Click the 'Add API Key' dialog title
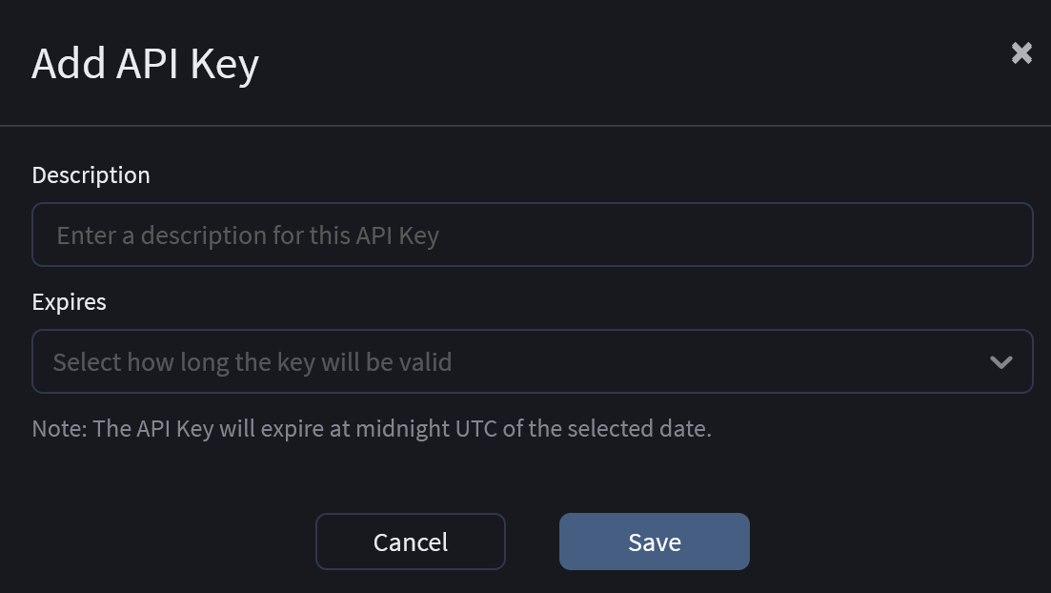Screen dimensions: 1051x593 pos(145,65)
